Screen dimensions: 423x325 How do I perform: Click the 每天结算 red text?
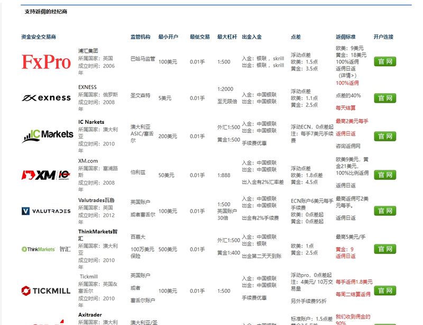[346, 108]
